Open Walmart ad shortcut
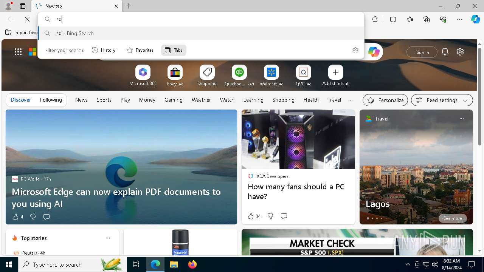 pyautogui.click(x=271, y=76)
